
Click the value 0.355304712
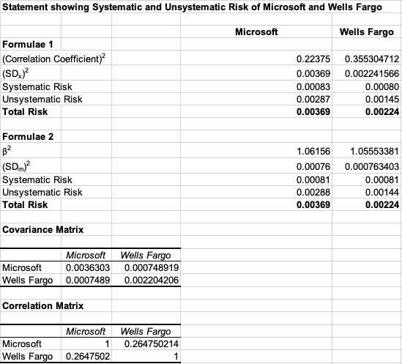[372, 59]
